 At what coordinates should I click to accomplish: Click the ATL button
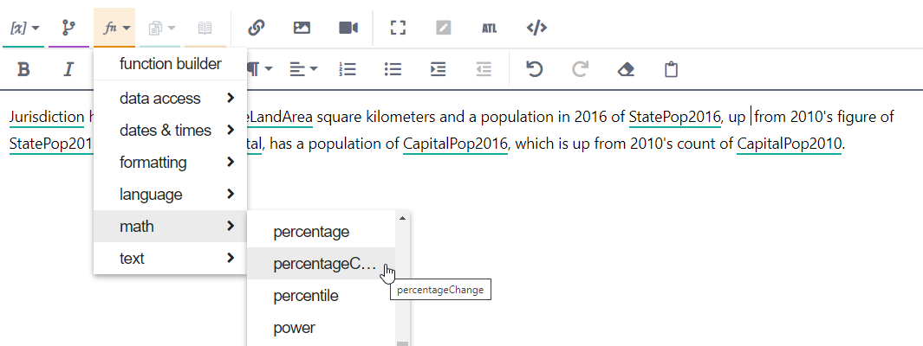(x=489, y=28)
